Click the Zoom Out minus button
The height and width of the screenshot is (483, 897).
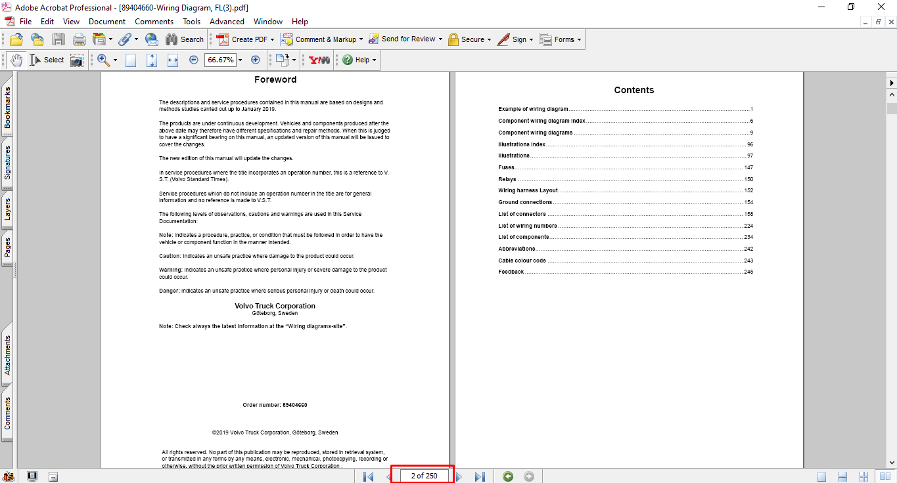(x=194, y=60)
